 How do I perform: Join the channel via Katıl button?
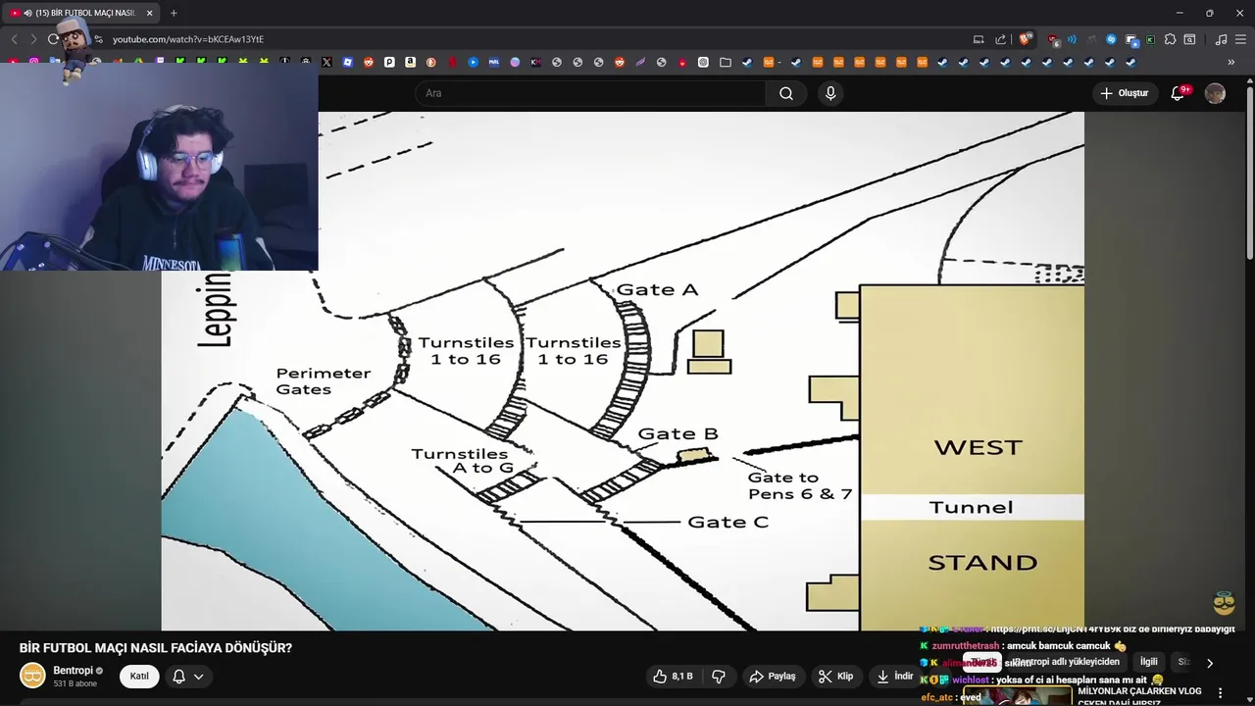[x=139, y=677]
